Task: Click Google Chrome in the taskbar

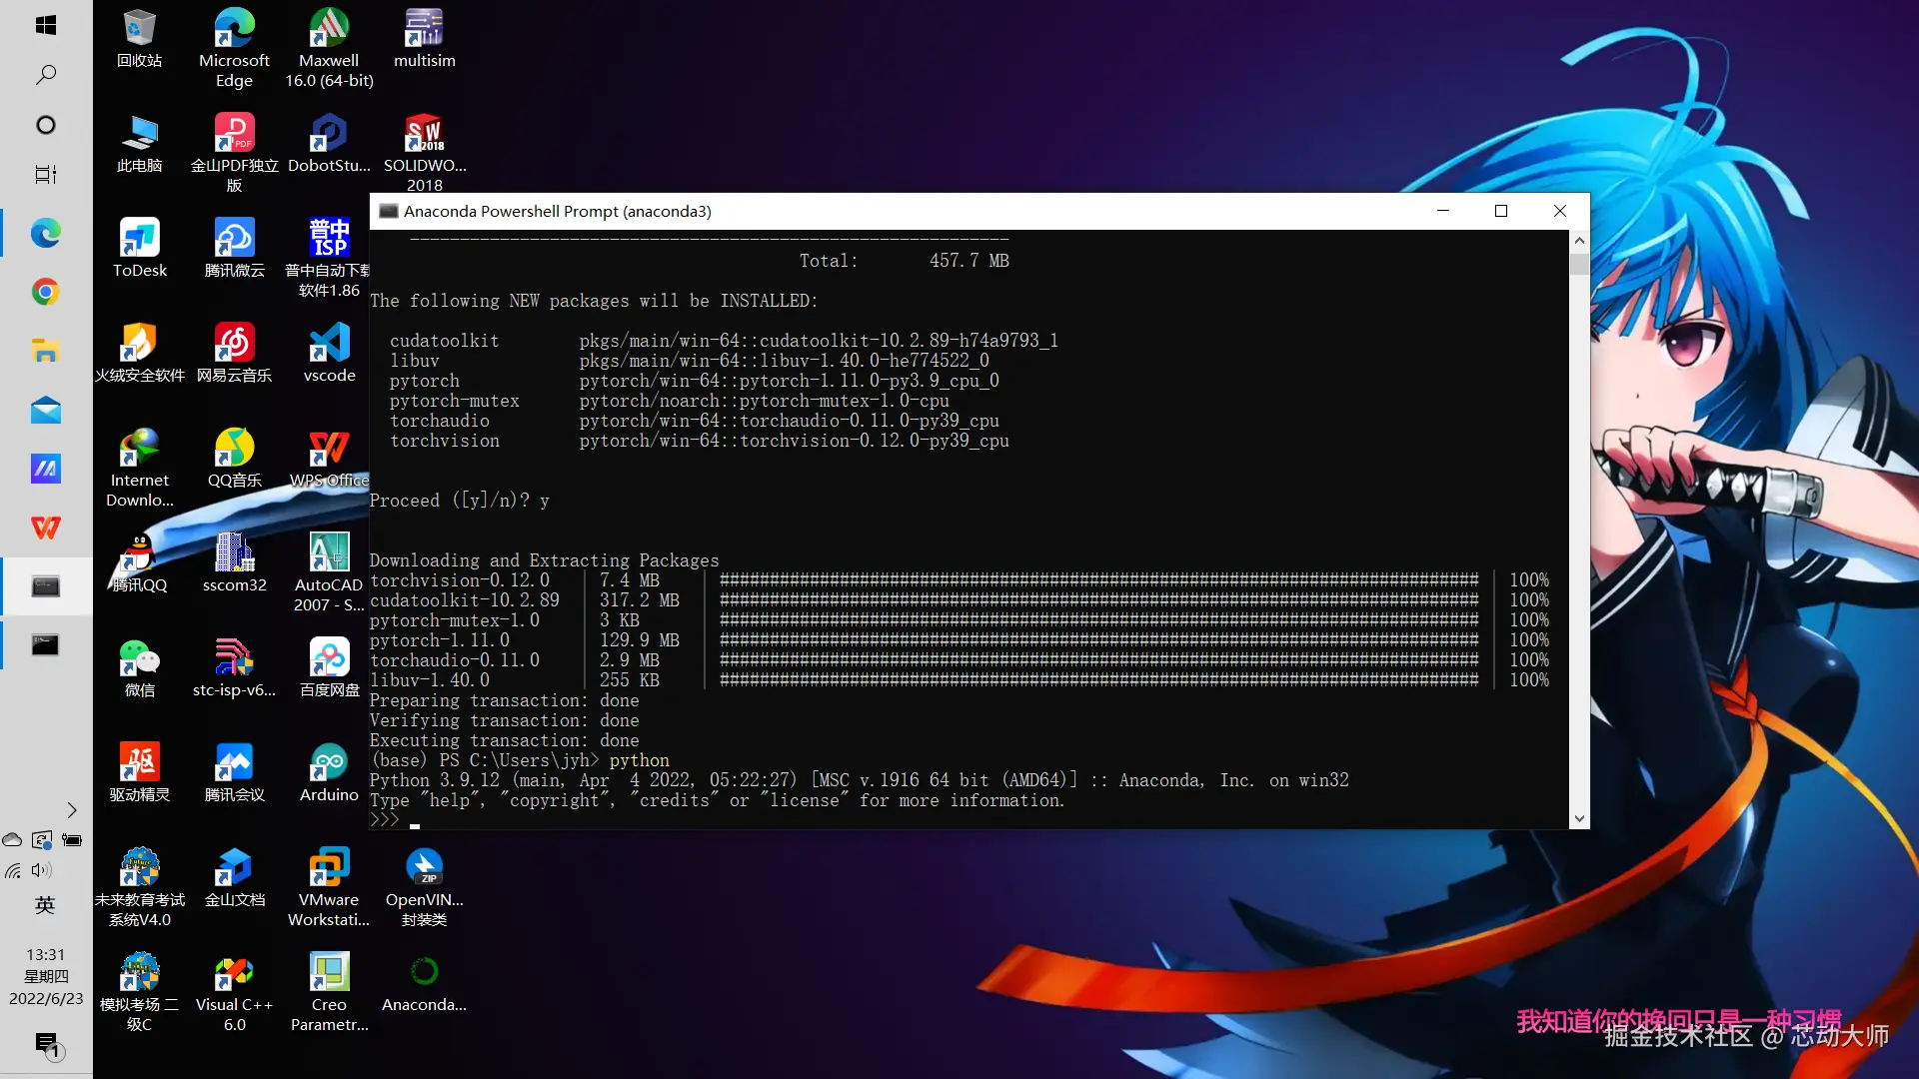Action: [x=46, y=292]
